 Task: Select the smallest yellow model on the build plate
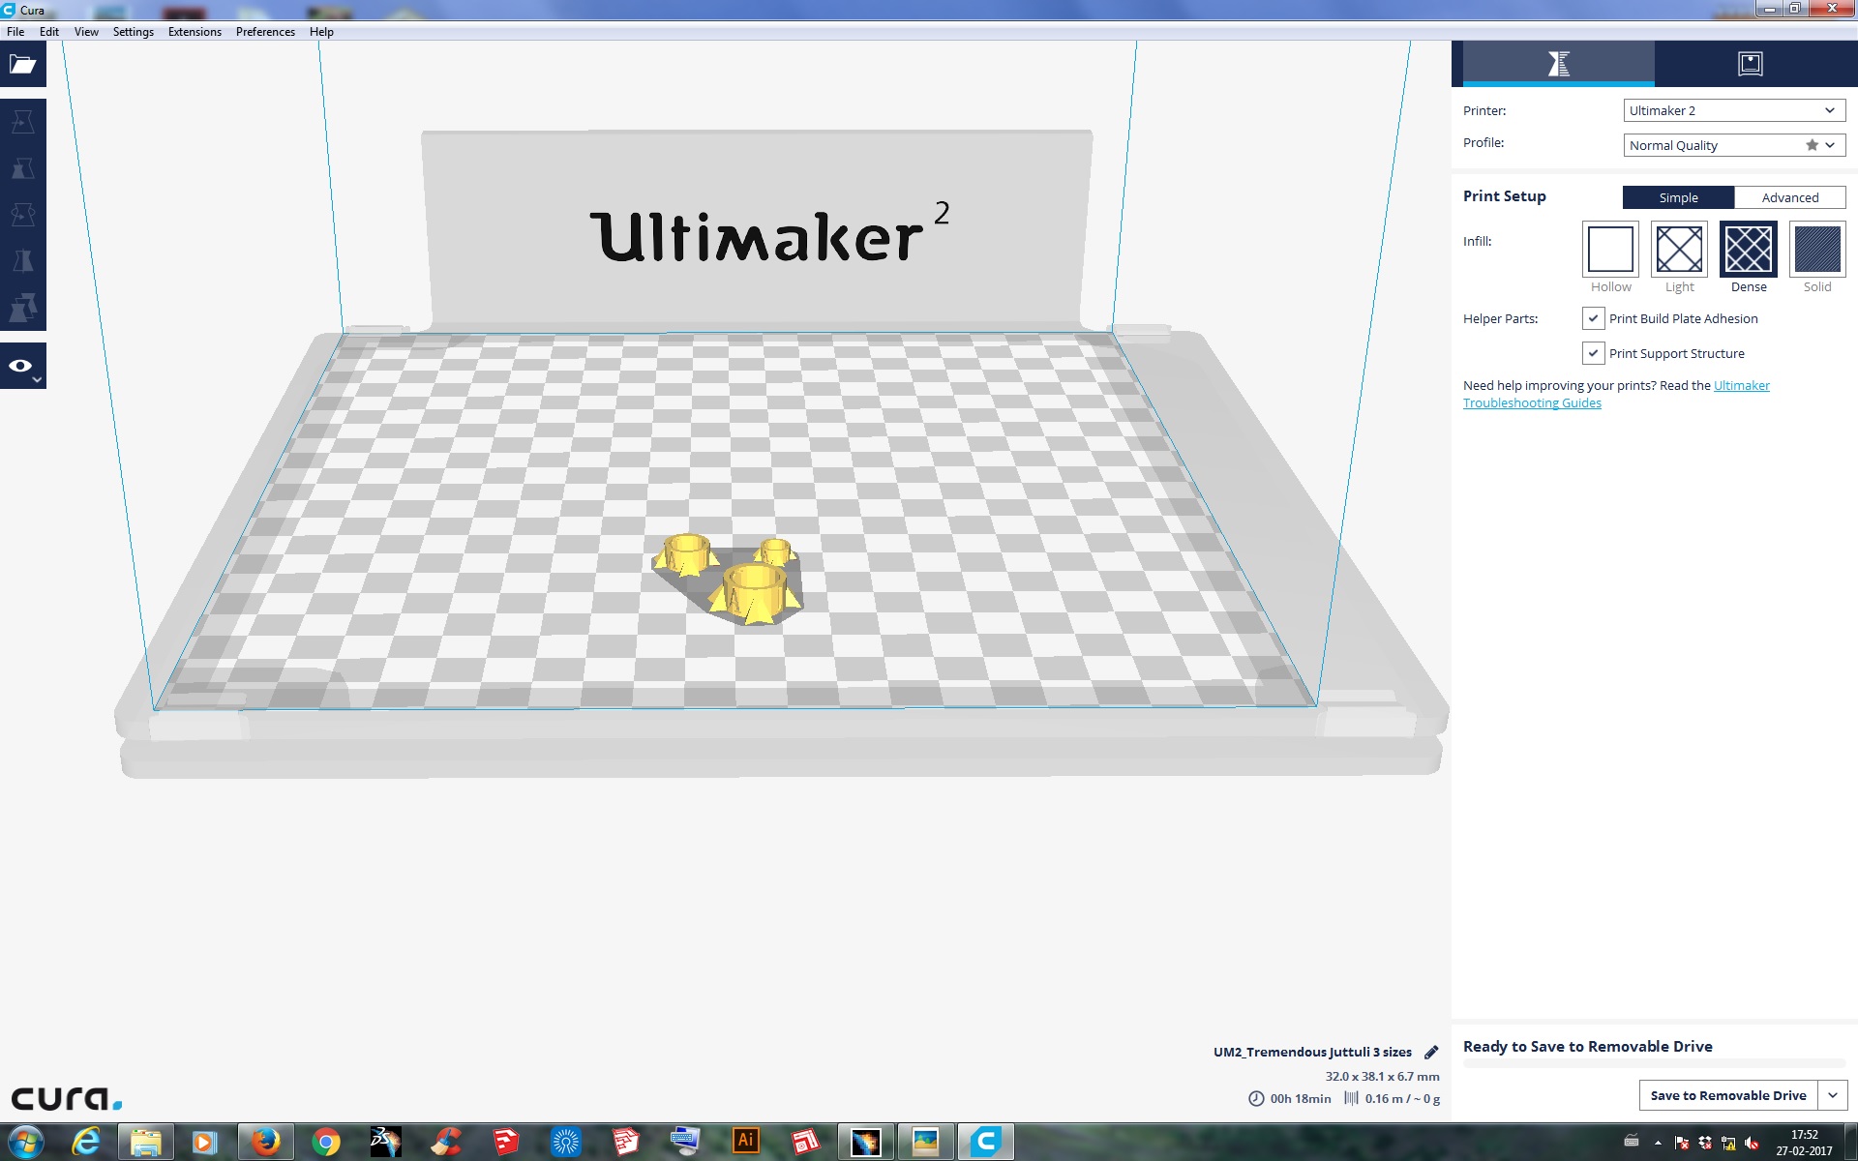pos(775,551)
